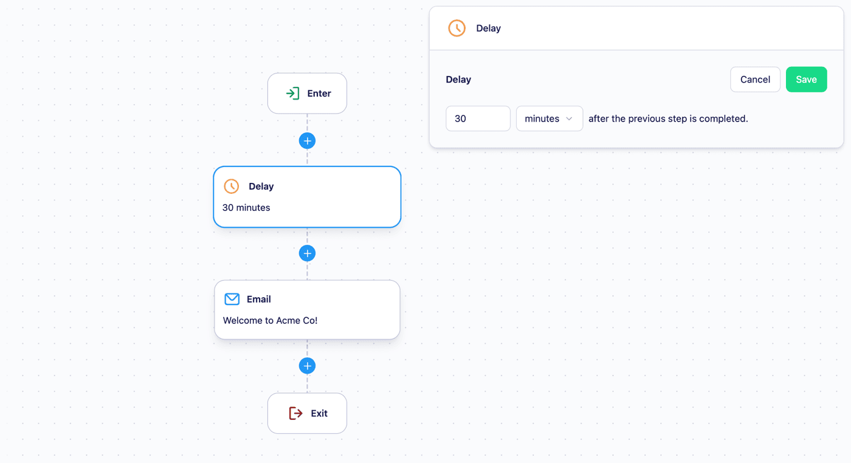
Task: Click the clock icon in the Delay panel header
Action: pos(457,28)
